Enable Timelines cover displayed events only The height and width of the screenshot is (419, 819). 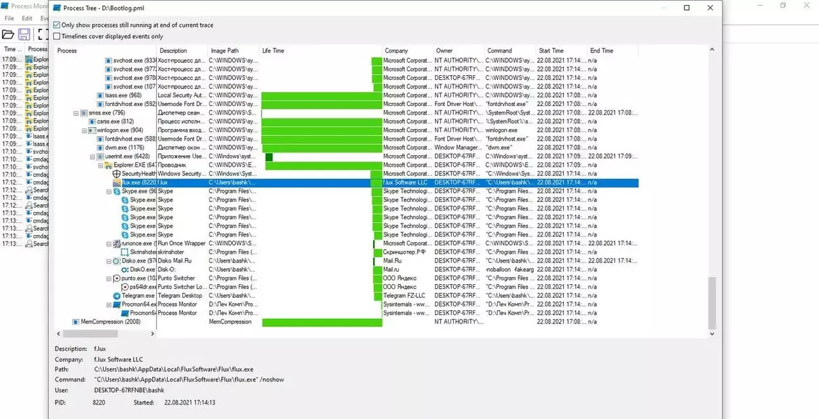tap(57, 36)
